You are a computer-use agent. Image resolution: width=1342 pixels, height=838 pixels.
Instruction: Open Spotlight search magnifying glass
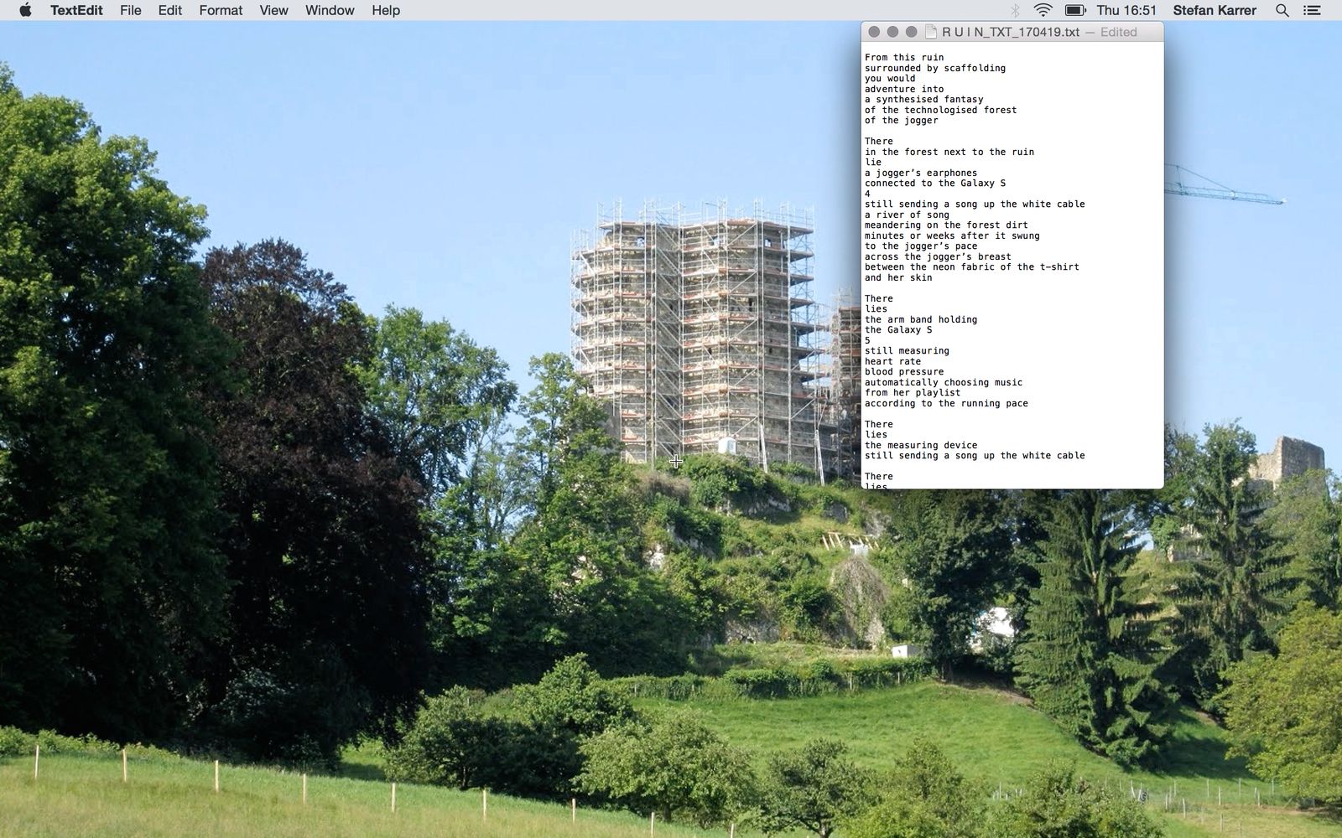pyautogui.click(x=1282, y=10)
